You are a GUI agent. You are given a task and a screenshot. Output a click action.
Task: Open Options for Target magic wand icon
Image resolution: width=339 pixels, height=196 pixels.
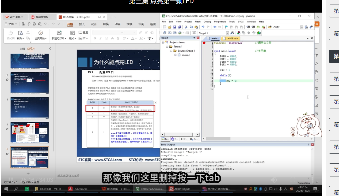232,33
